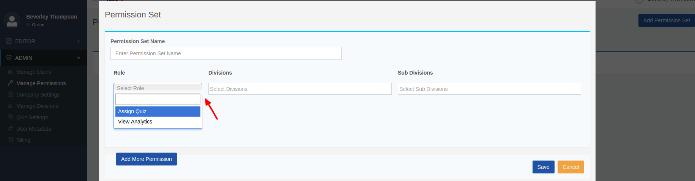Click the Add More Permission button
Viewport: 695px width, 181px height.
[x=146, y=159]
